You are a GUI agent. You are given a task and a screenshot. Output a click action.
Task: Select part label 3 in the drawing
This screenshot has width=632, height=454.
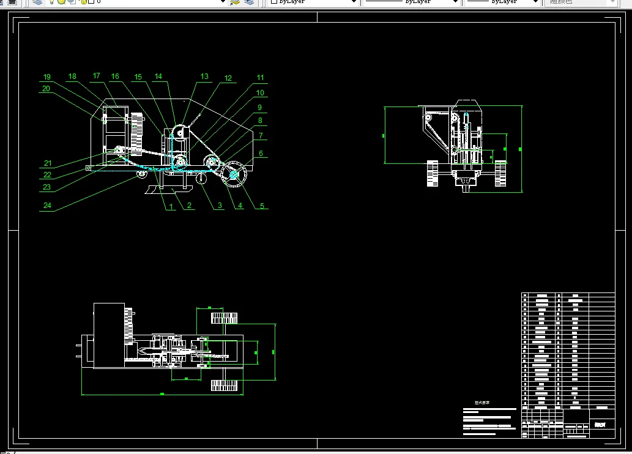pyautogui.click(x=220, y=205)
